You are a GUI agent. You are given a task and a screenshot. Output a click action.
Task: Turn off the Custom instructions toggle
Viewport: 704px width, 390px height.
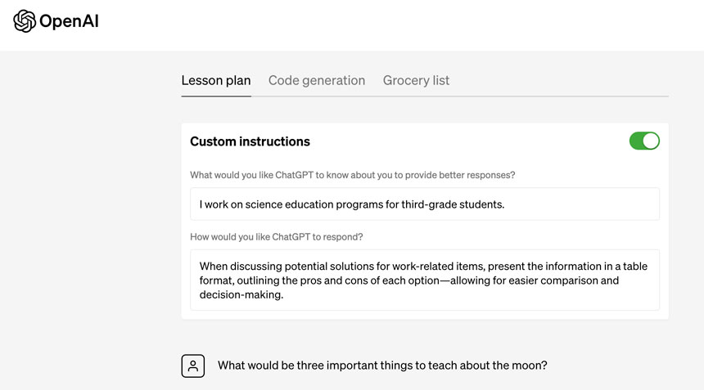(x=644, y=141)
